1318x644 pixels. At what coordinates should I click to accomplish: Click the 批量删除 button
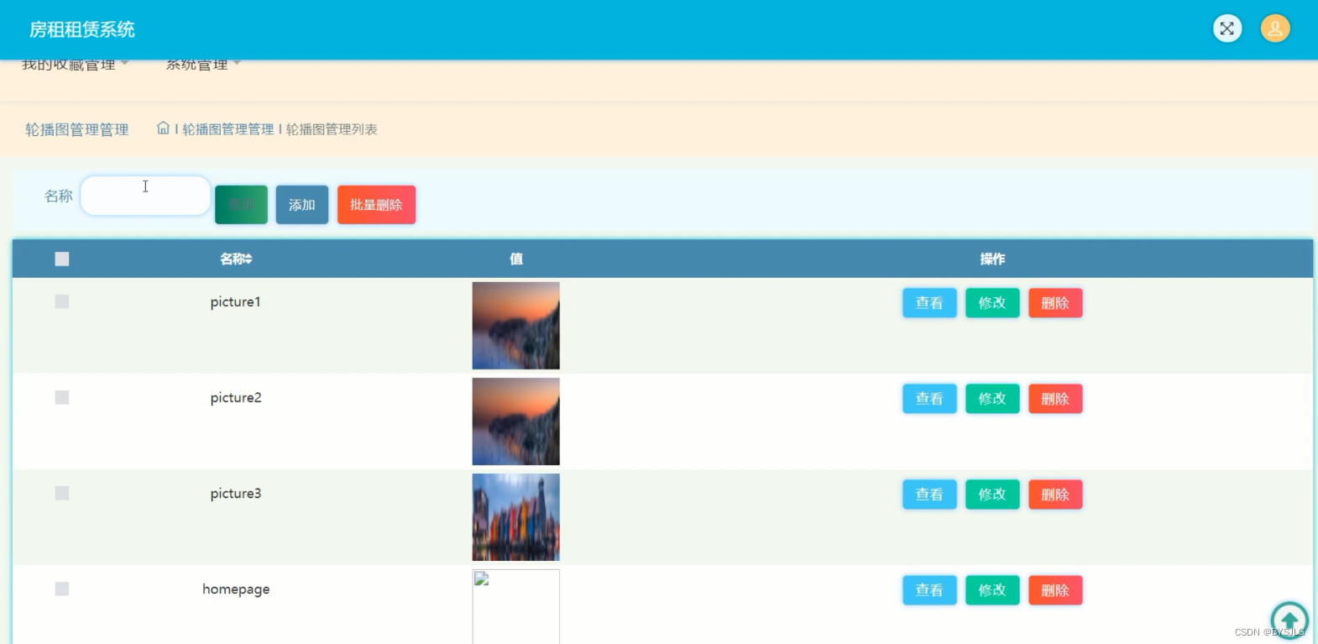click(376, 205)
